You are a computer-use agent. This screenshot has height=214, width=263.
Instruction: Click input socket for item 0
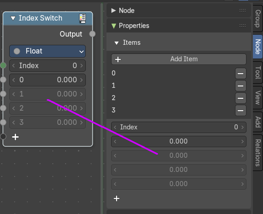click(x=3, y=80)
